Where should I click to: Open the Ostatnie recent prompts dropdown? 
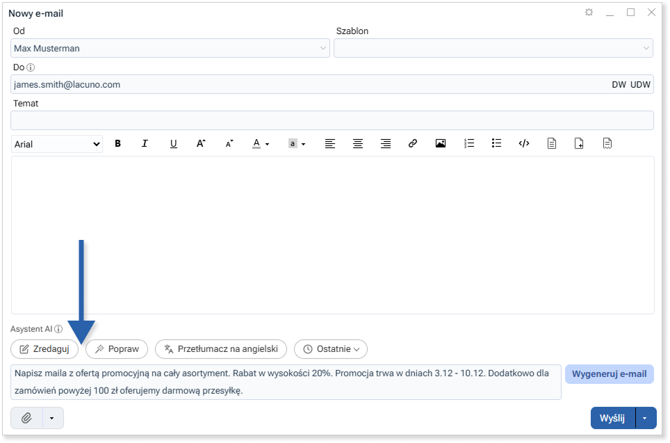tap(331, 349)
